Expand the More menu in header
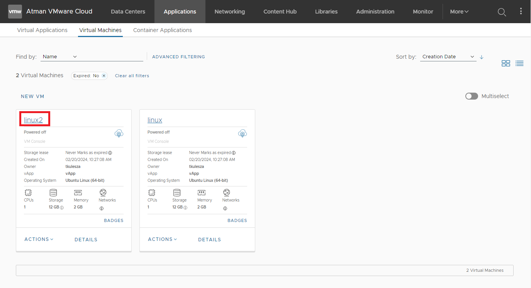The width and height of the screenshot is (531, 288). tap(459, 12)
